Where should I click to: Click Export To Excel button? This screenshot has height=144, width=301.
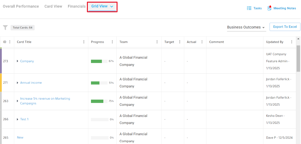pyautogui.click(x=285, y=27)
